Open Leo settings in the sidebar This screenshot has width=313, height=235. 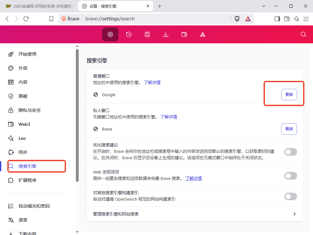[22, 138]
